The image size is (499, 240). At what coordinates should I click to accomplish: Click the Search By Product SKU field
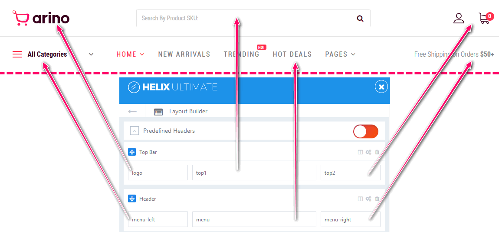[243, 18]
